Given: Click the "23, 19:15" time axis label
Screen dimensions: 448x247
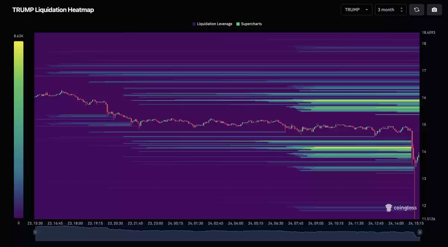Looking at the screenshot, I should (95, 223).
